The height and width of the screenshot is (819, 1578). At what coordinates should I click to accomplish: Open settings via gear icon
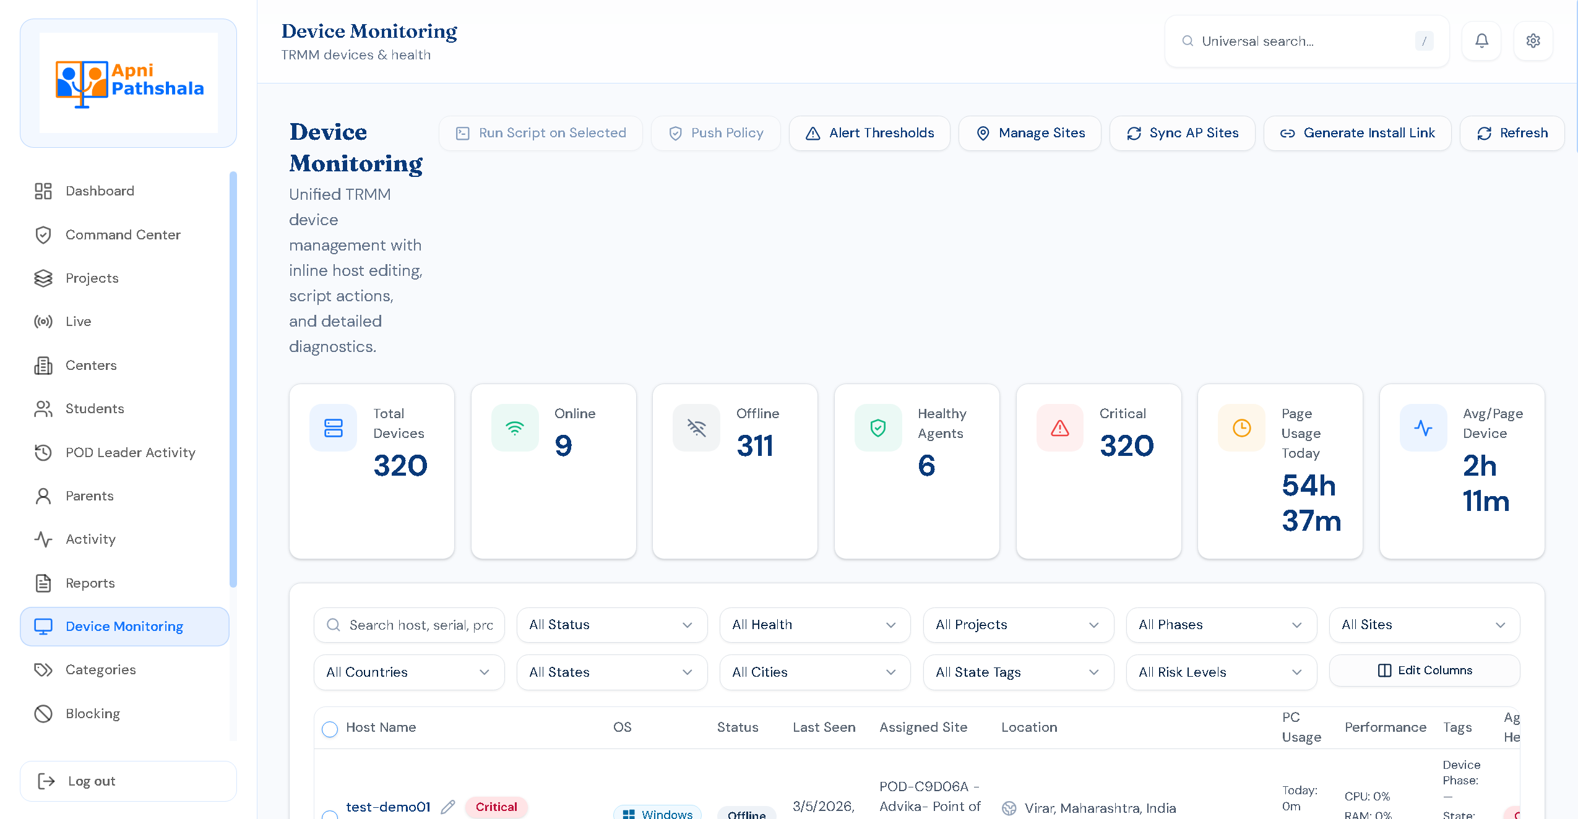coord(1533,41)
